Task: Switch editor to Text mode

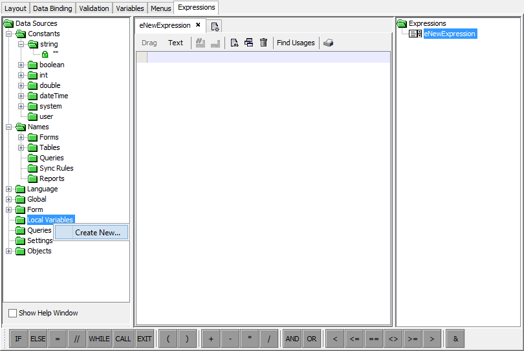Action: (x=175, y=43)
